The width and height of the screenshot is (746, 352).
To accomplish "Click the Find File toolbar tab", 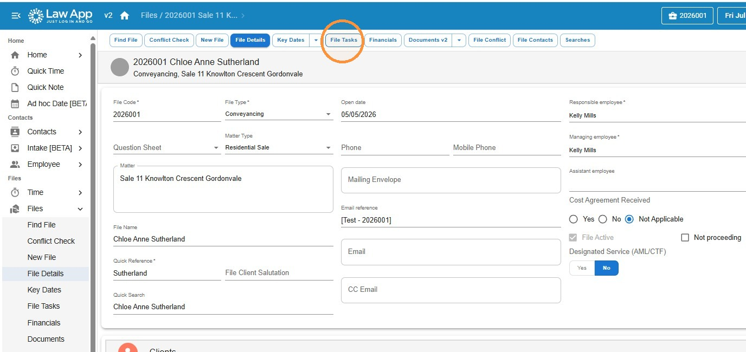I will click(126, 40).
